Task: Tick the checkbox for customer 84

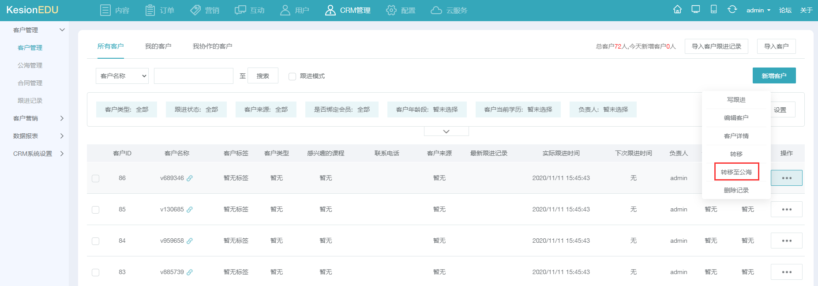Action: (95, 241)
